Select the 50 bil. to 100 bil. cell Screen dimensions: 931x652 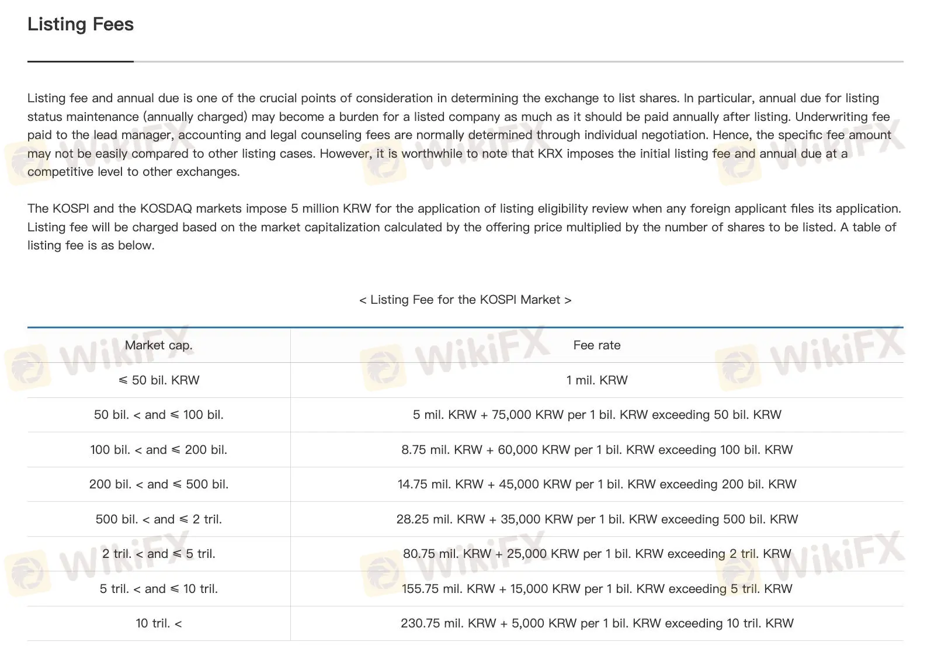(158, 415)
